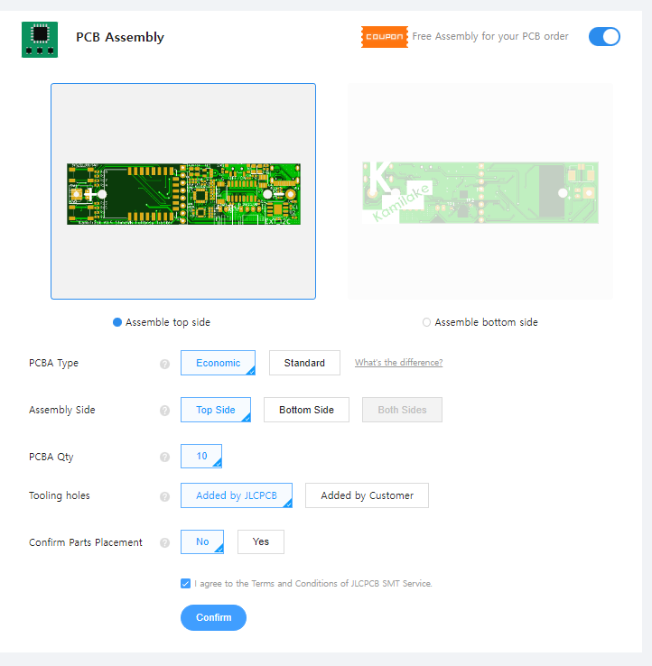This screenshot has height=666, width=652.
Task: Select Economic PCBA type
Action: pos(218,363)
